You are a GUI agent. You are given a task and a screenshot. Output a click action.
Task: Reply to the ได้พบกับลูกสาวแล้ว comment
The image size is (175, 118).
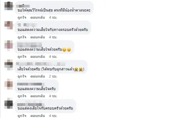coord(38,76)
